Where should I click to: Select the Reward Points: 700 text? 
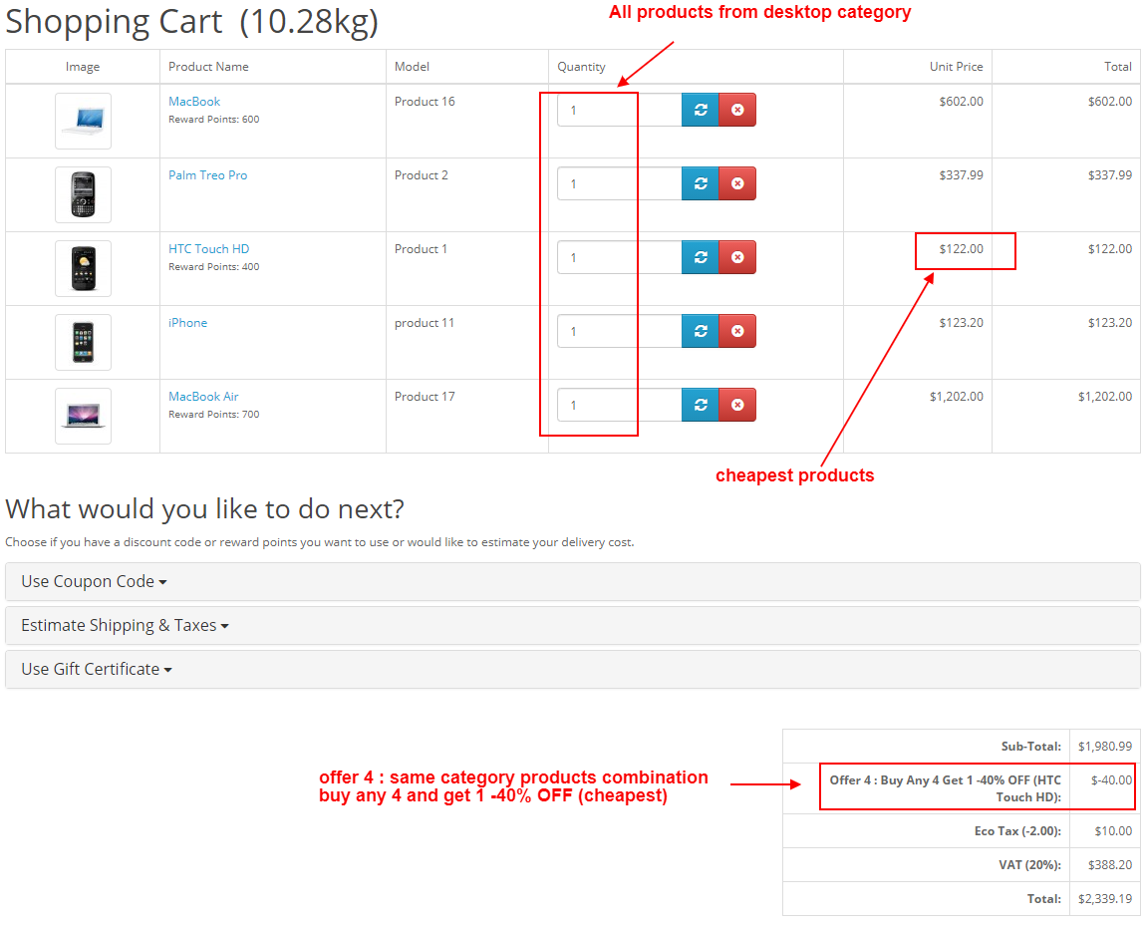[x=214, y=415]
